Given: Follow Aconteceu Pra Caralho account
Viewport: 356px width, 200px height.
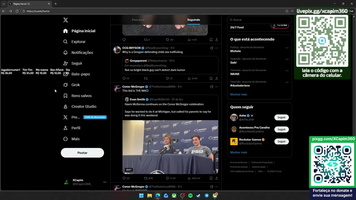Looking at the screenshot, I should tap(281, 129).
